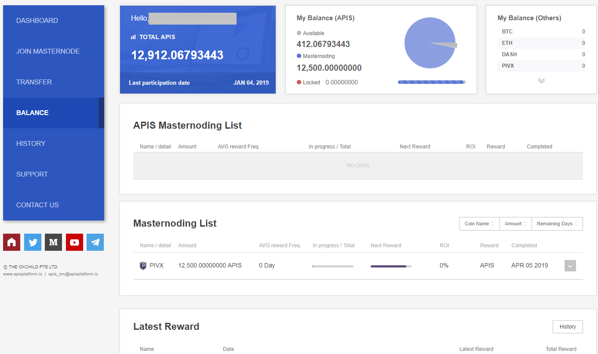598x354 pixels.
Task: Click the Date column header in Latest Reward
Action: tap(229, 349)
